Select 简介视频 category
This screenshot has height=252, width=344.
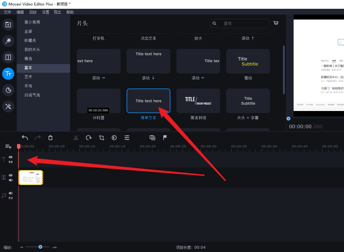(x=43, y=22)
